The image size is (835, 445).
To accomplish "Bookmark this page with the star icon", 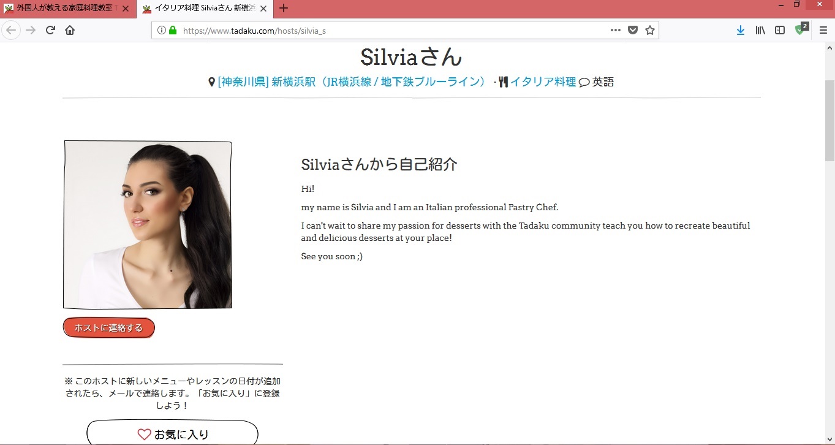I will pyautogui.click(x=650, y=30).
